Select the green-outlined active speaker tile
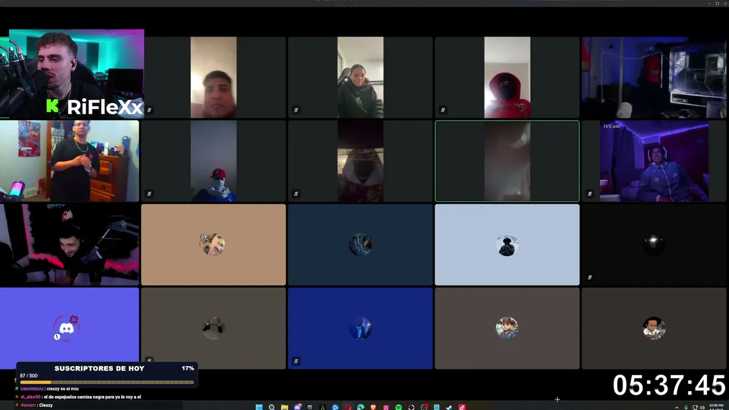This screenshot has height=410, width=729. click(x=507, y=161)
